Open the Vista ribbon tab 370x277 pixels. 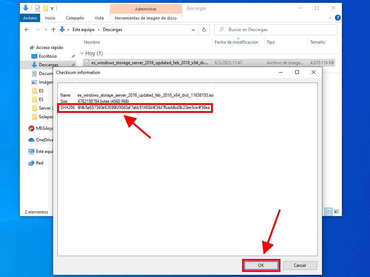(99, 18)
